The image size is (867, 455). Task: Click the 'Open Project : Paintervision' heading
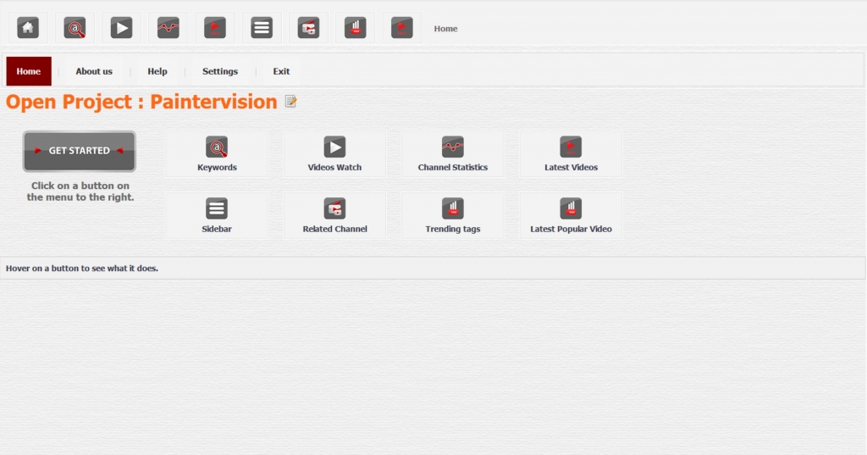point(141,102)
